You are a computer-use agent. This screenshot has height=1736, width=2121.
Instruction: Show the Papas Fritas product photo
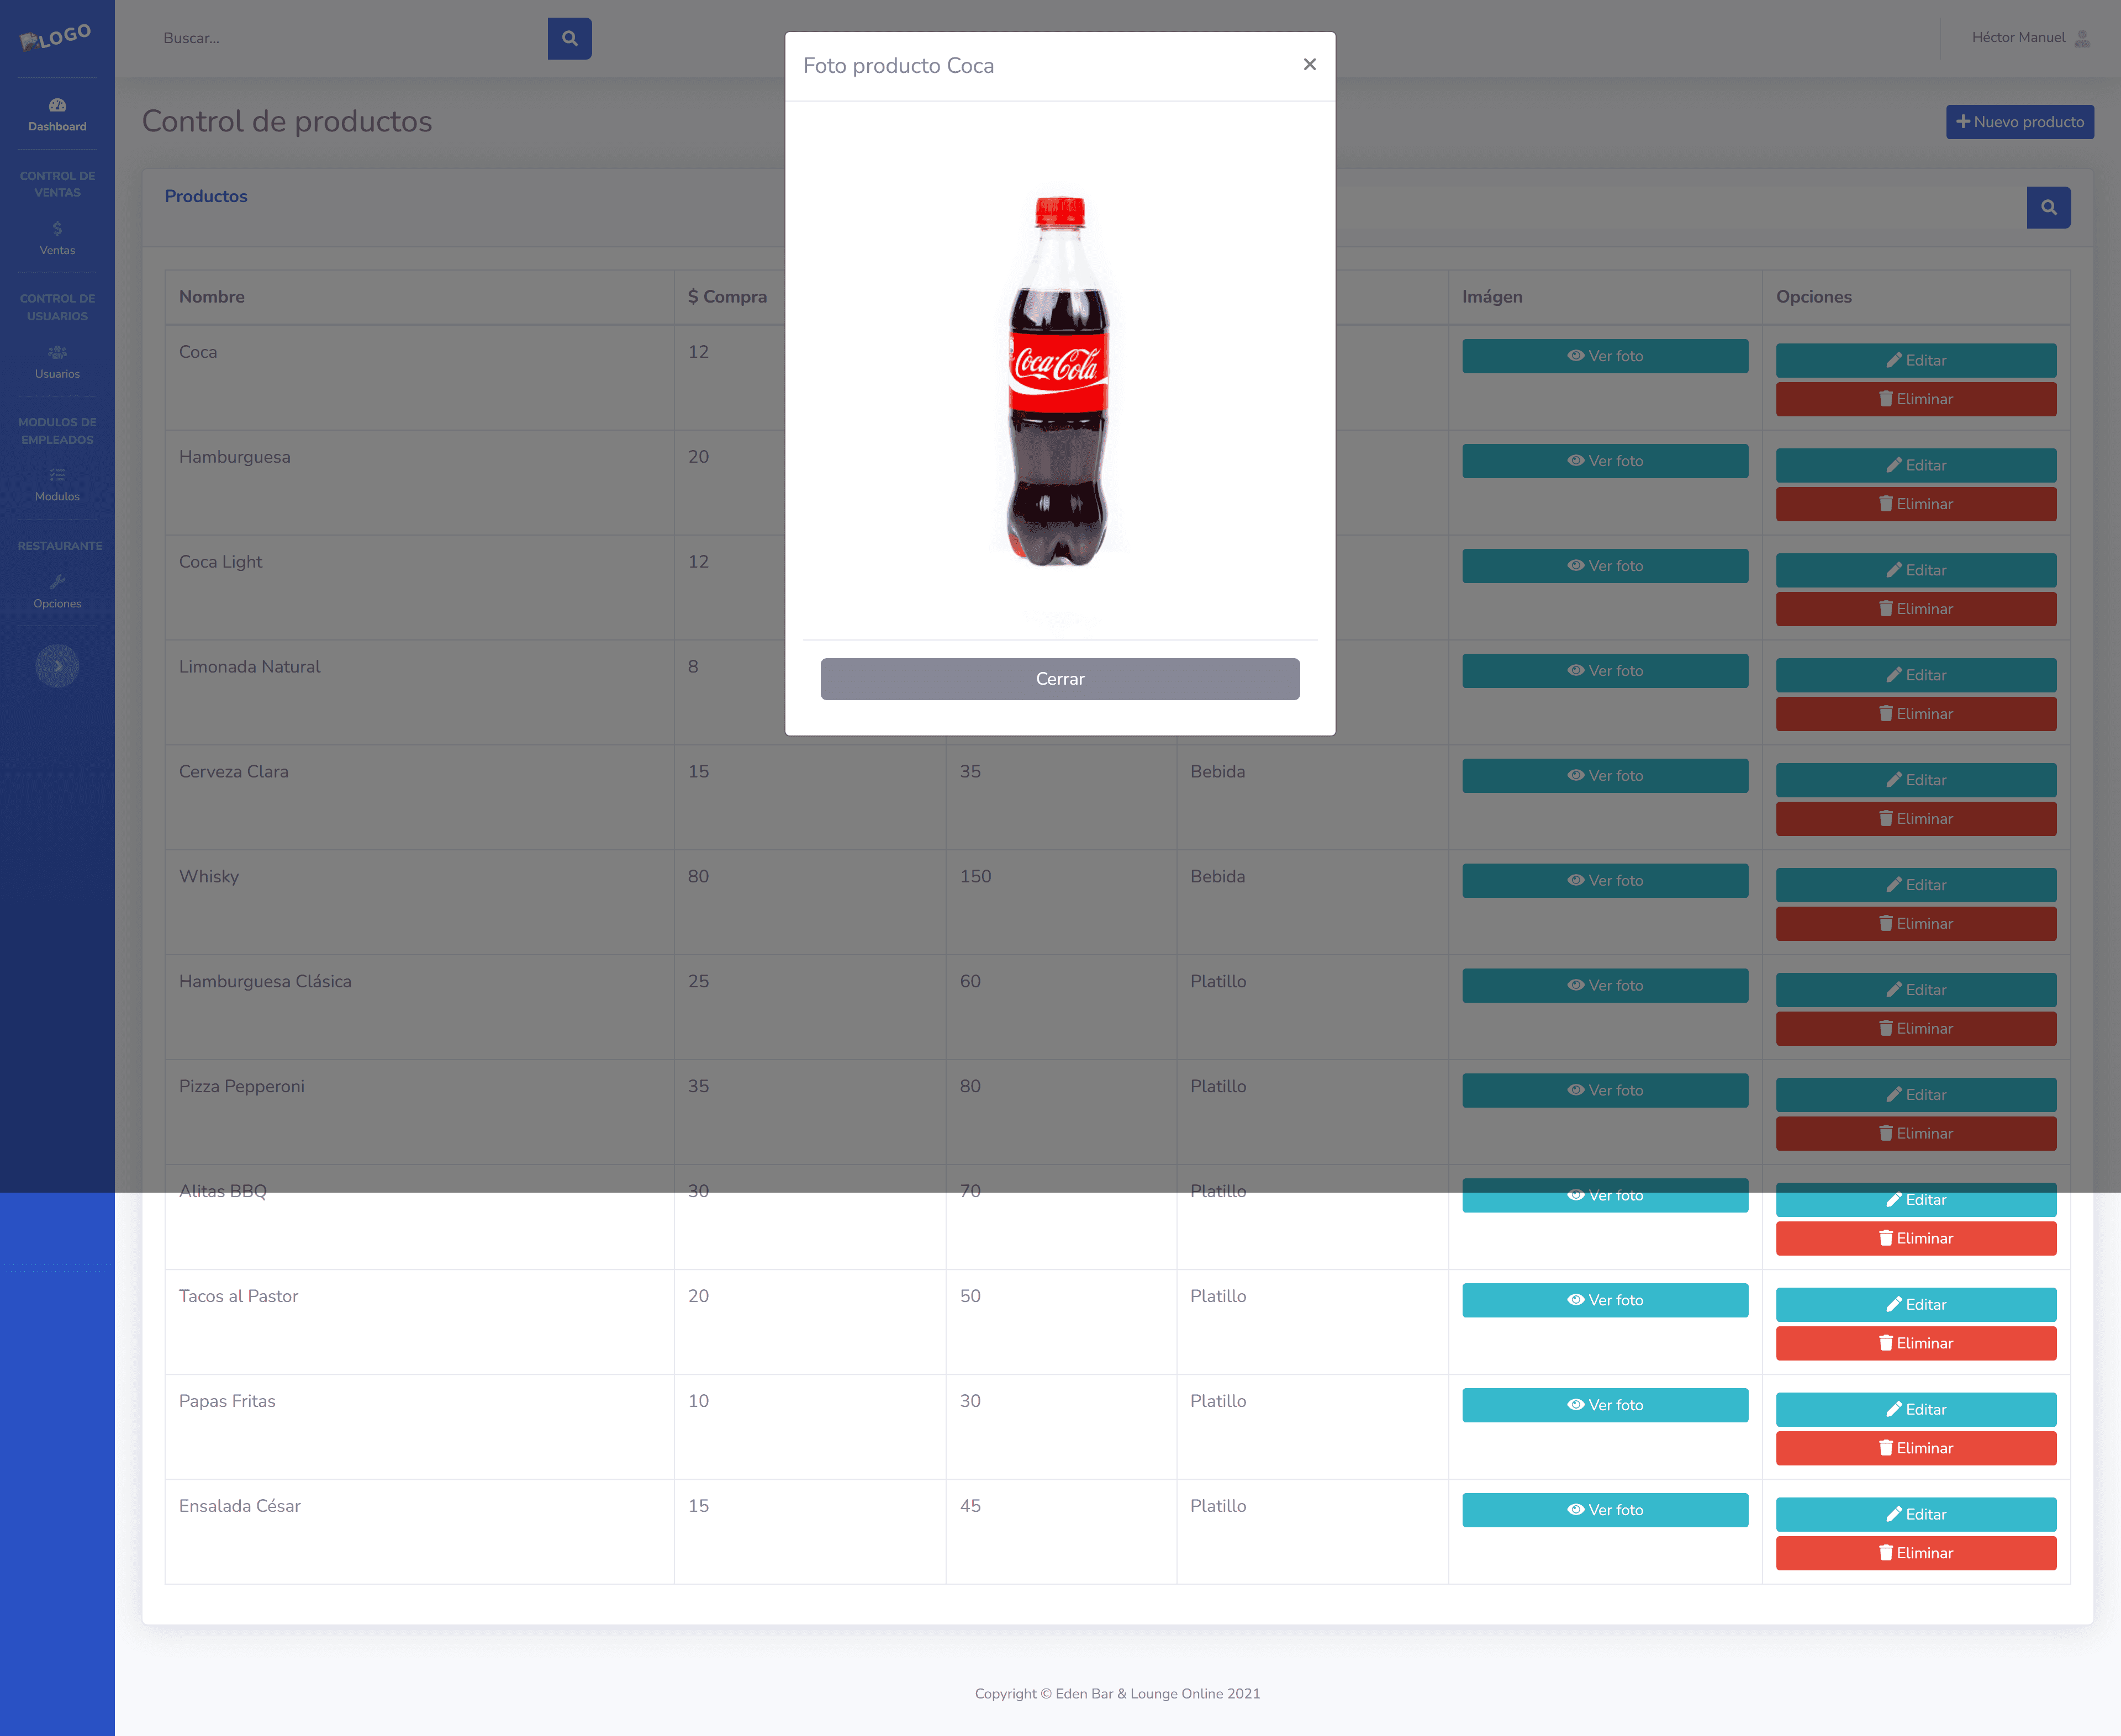1605,1405
